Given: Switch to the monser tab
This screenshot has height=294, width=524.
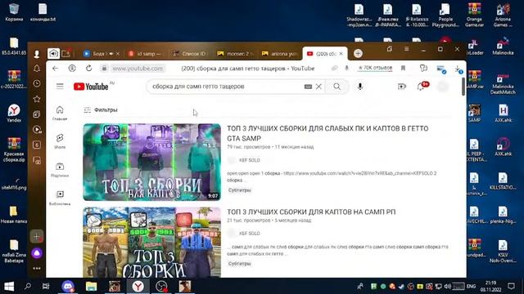Looking at the screenshot, I should [235, 54].
